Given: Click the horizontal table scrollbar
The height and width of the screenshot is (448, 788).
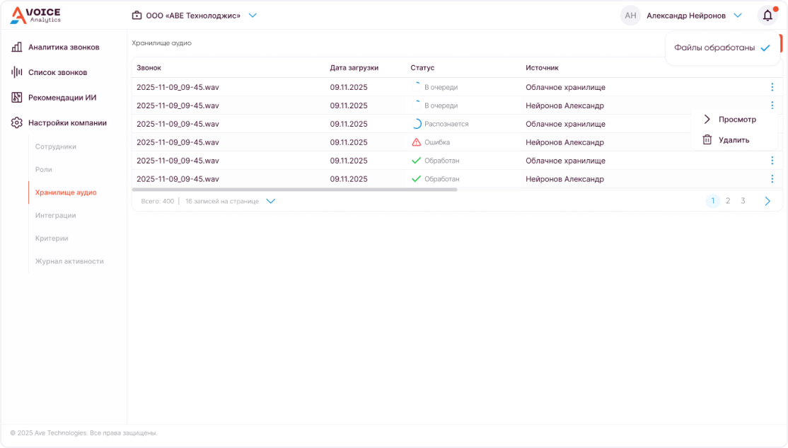Looking at the screenshot, I should [294, 190].
